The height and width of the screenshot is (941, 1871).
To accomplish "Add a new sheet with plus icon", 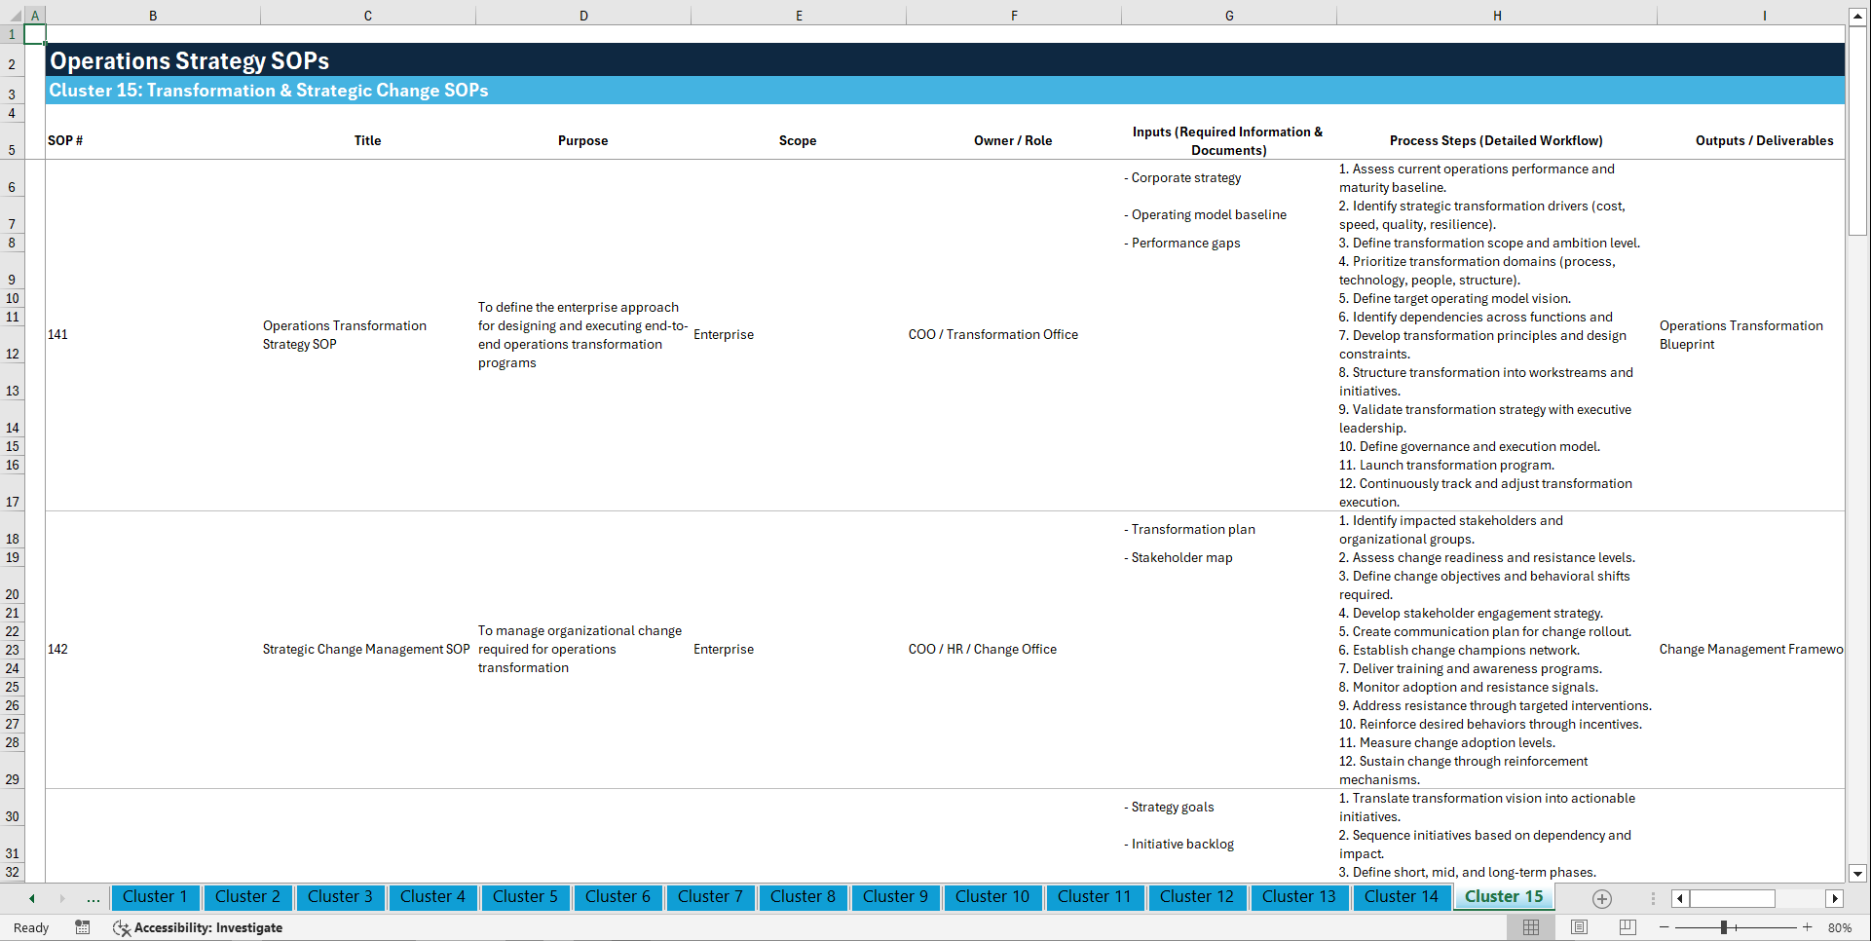I will (x=1602, y=898).
